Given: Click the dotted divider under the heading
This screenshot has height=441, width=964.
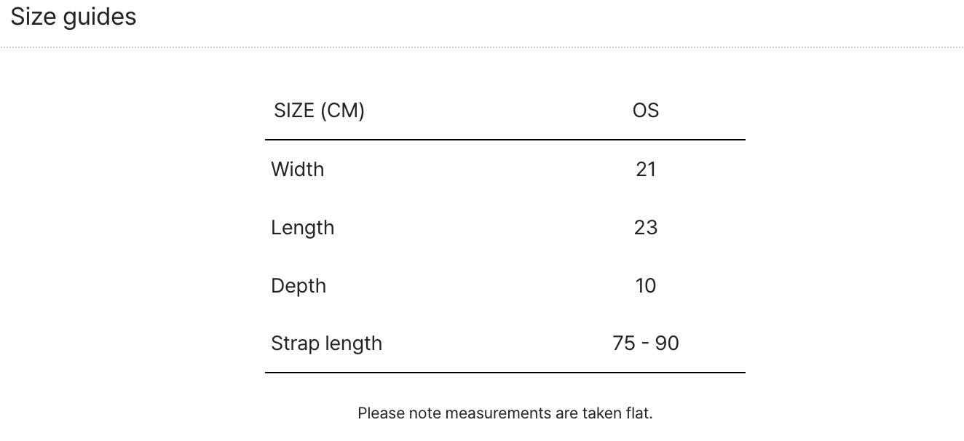Looking at the screenshot, I should (482, 48).
